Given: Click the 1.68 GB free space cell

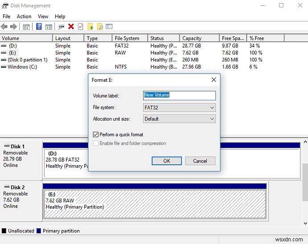Looking at the screenshot, I should (x=230, y=67).
